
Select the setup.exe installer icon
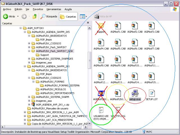pyautogui.click(x=135, y=93)
